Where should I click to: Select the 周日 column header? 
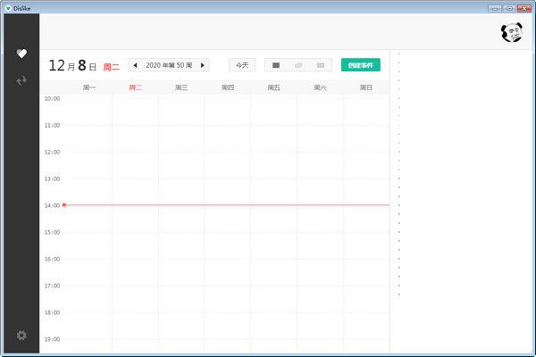366,87
